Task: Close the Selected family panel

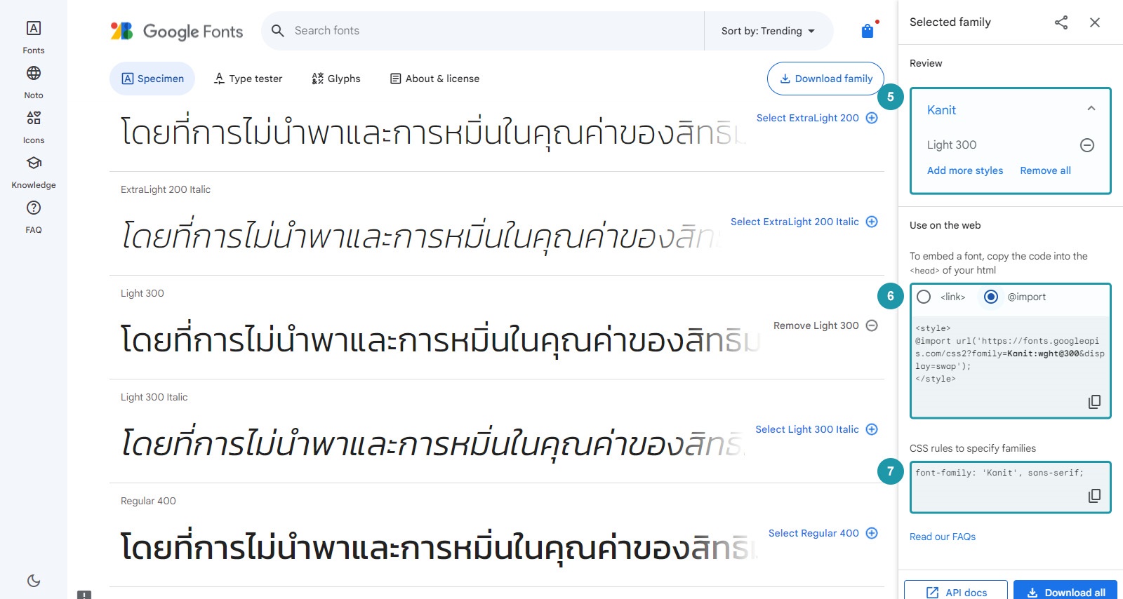Action: [x=1095, y=22]
